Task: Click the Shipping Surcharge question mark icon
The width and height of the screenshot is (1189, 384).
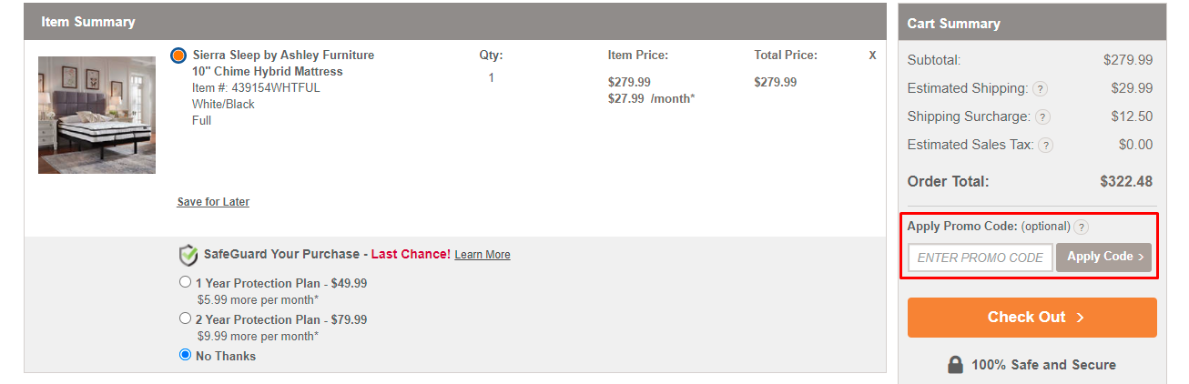Action: point(1042,117)
